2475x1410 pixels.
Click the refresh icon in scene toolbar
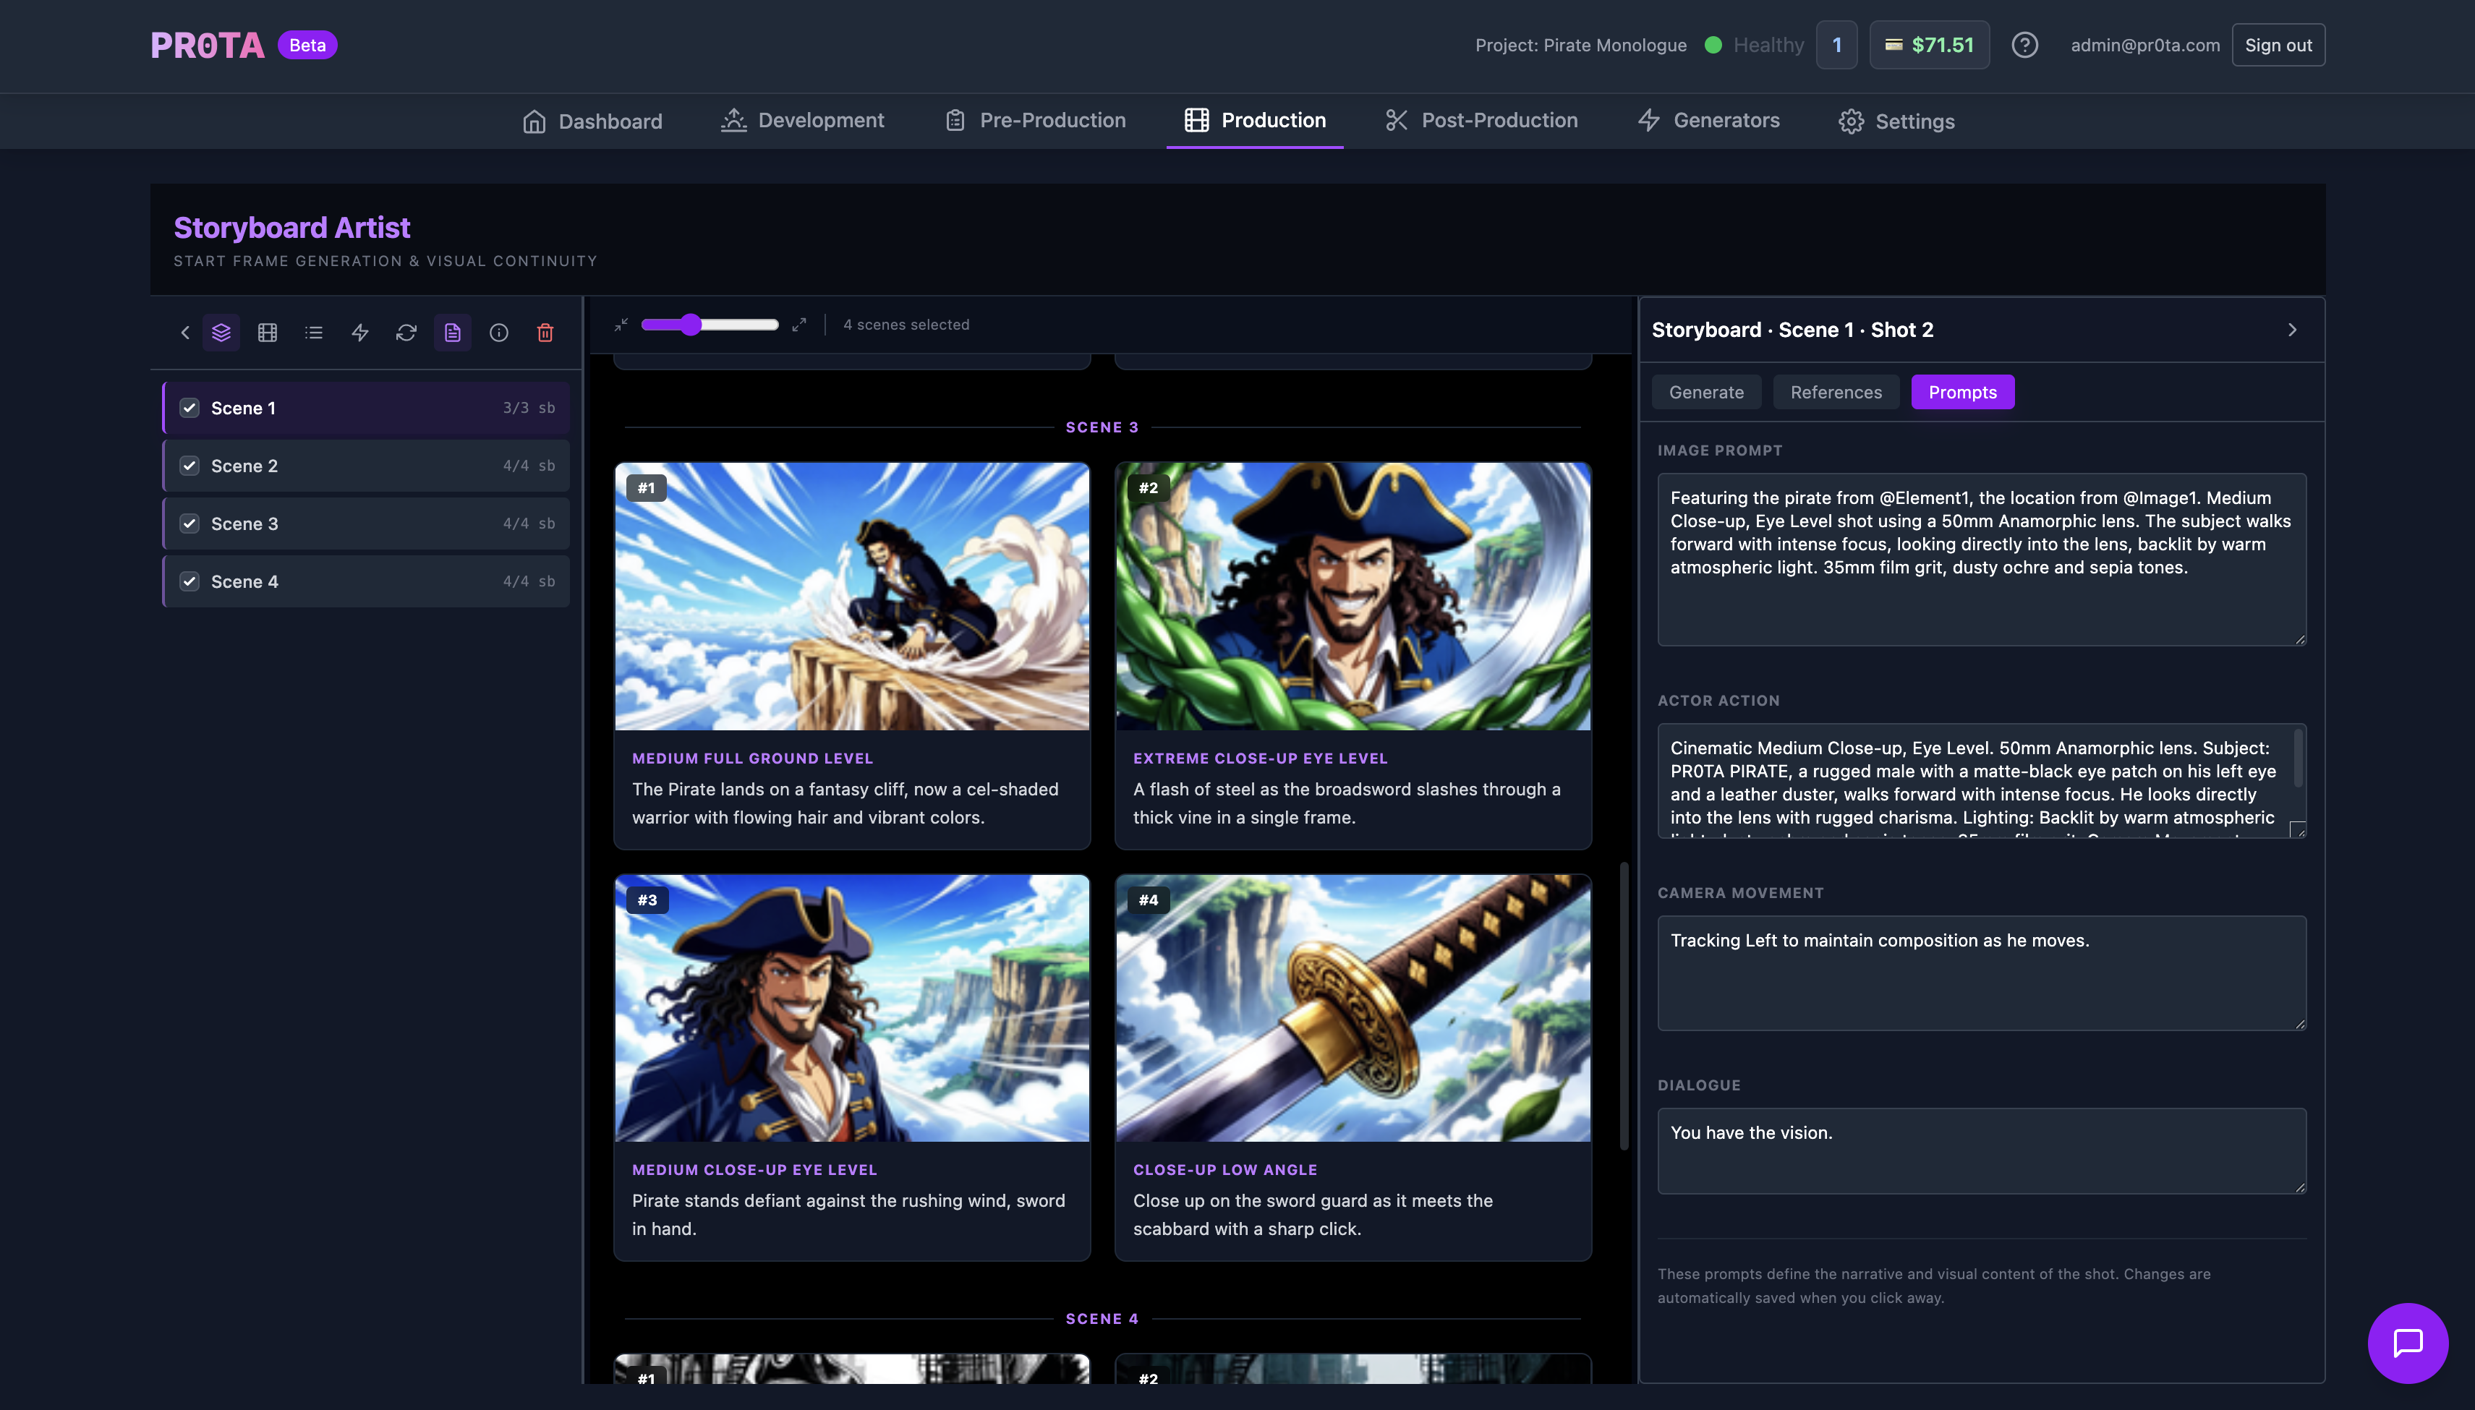pyautogui.click(x=406, y=332)
